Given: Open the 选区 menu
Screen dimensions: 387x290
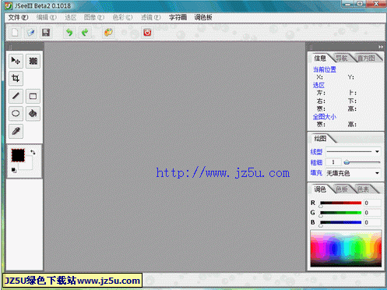Looking at the screenshot, I should tap(70, 17).
